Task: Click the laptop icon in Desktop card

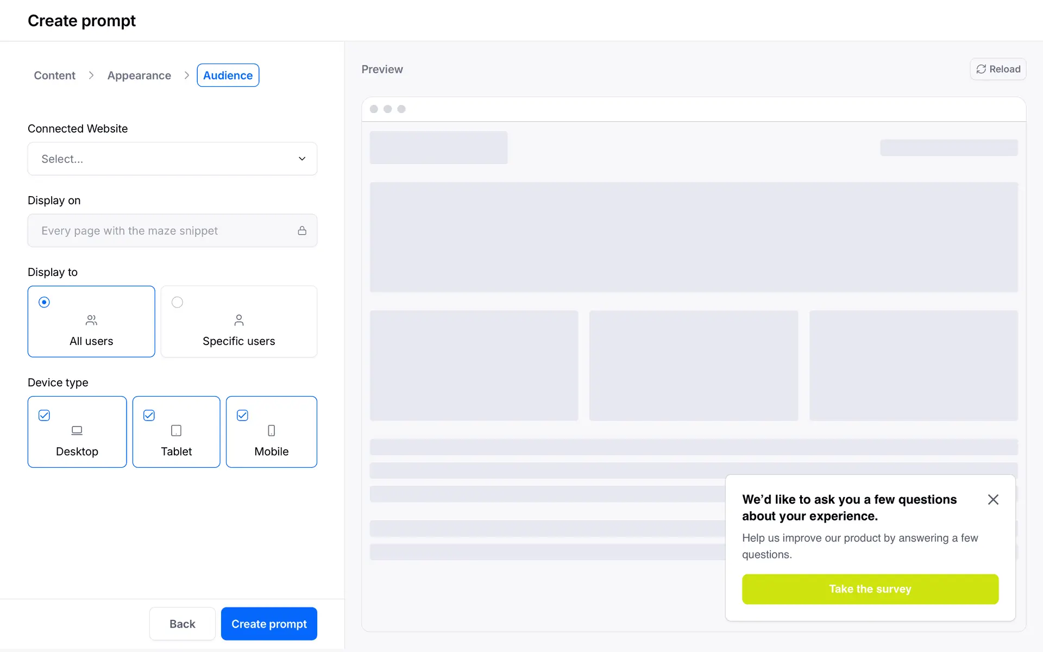Action: [77, 430]
